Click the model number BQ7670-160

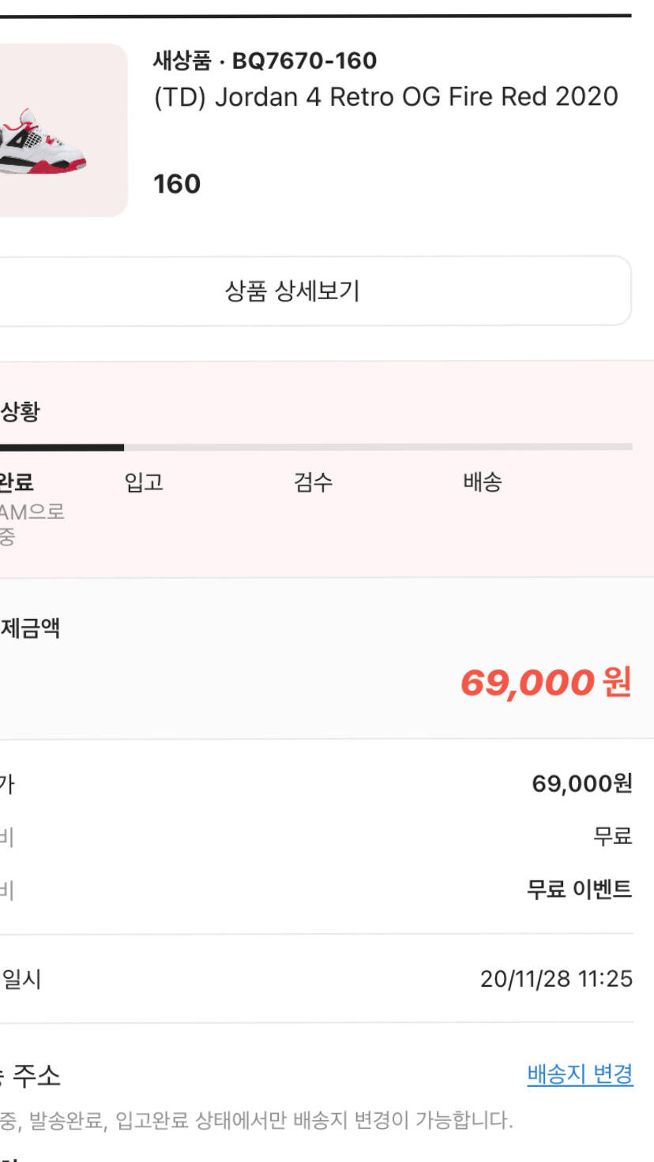[304, 60]
